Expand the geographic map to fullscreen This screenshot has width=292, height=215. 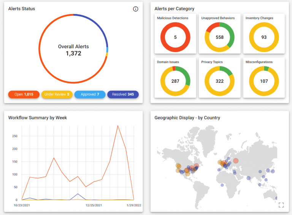(281, 205)
